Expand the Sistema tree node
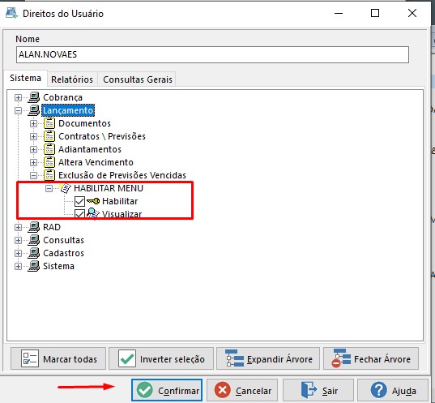This screenshot has height=403, width=435. [18, 266]
